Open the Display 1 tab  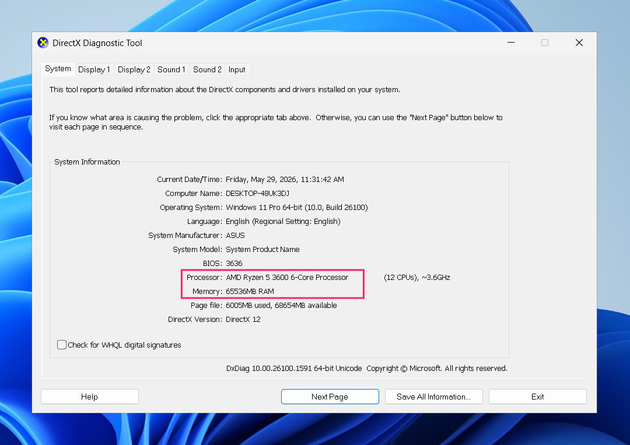coord(94,69)
